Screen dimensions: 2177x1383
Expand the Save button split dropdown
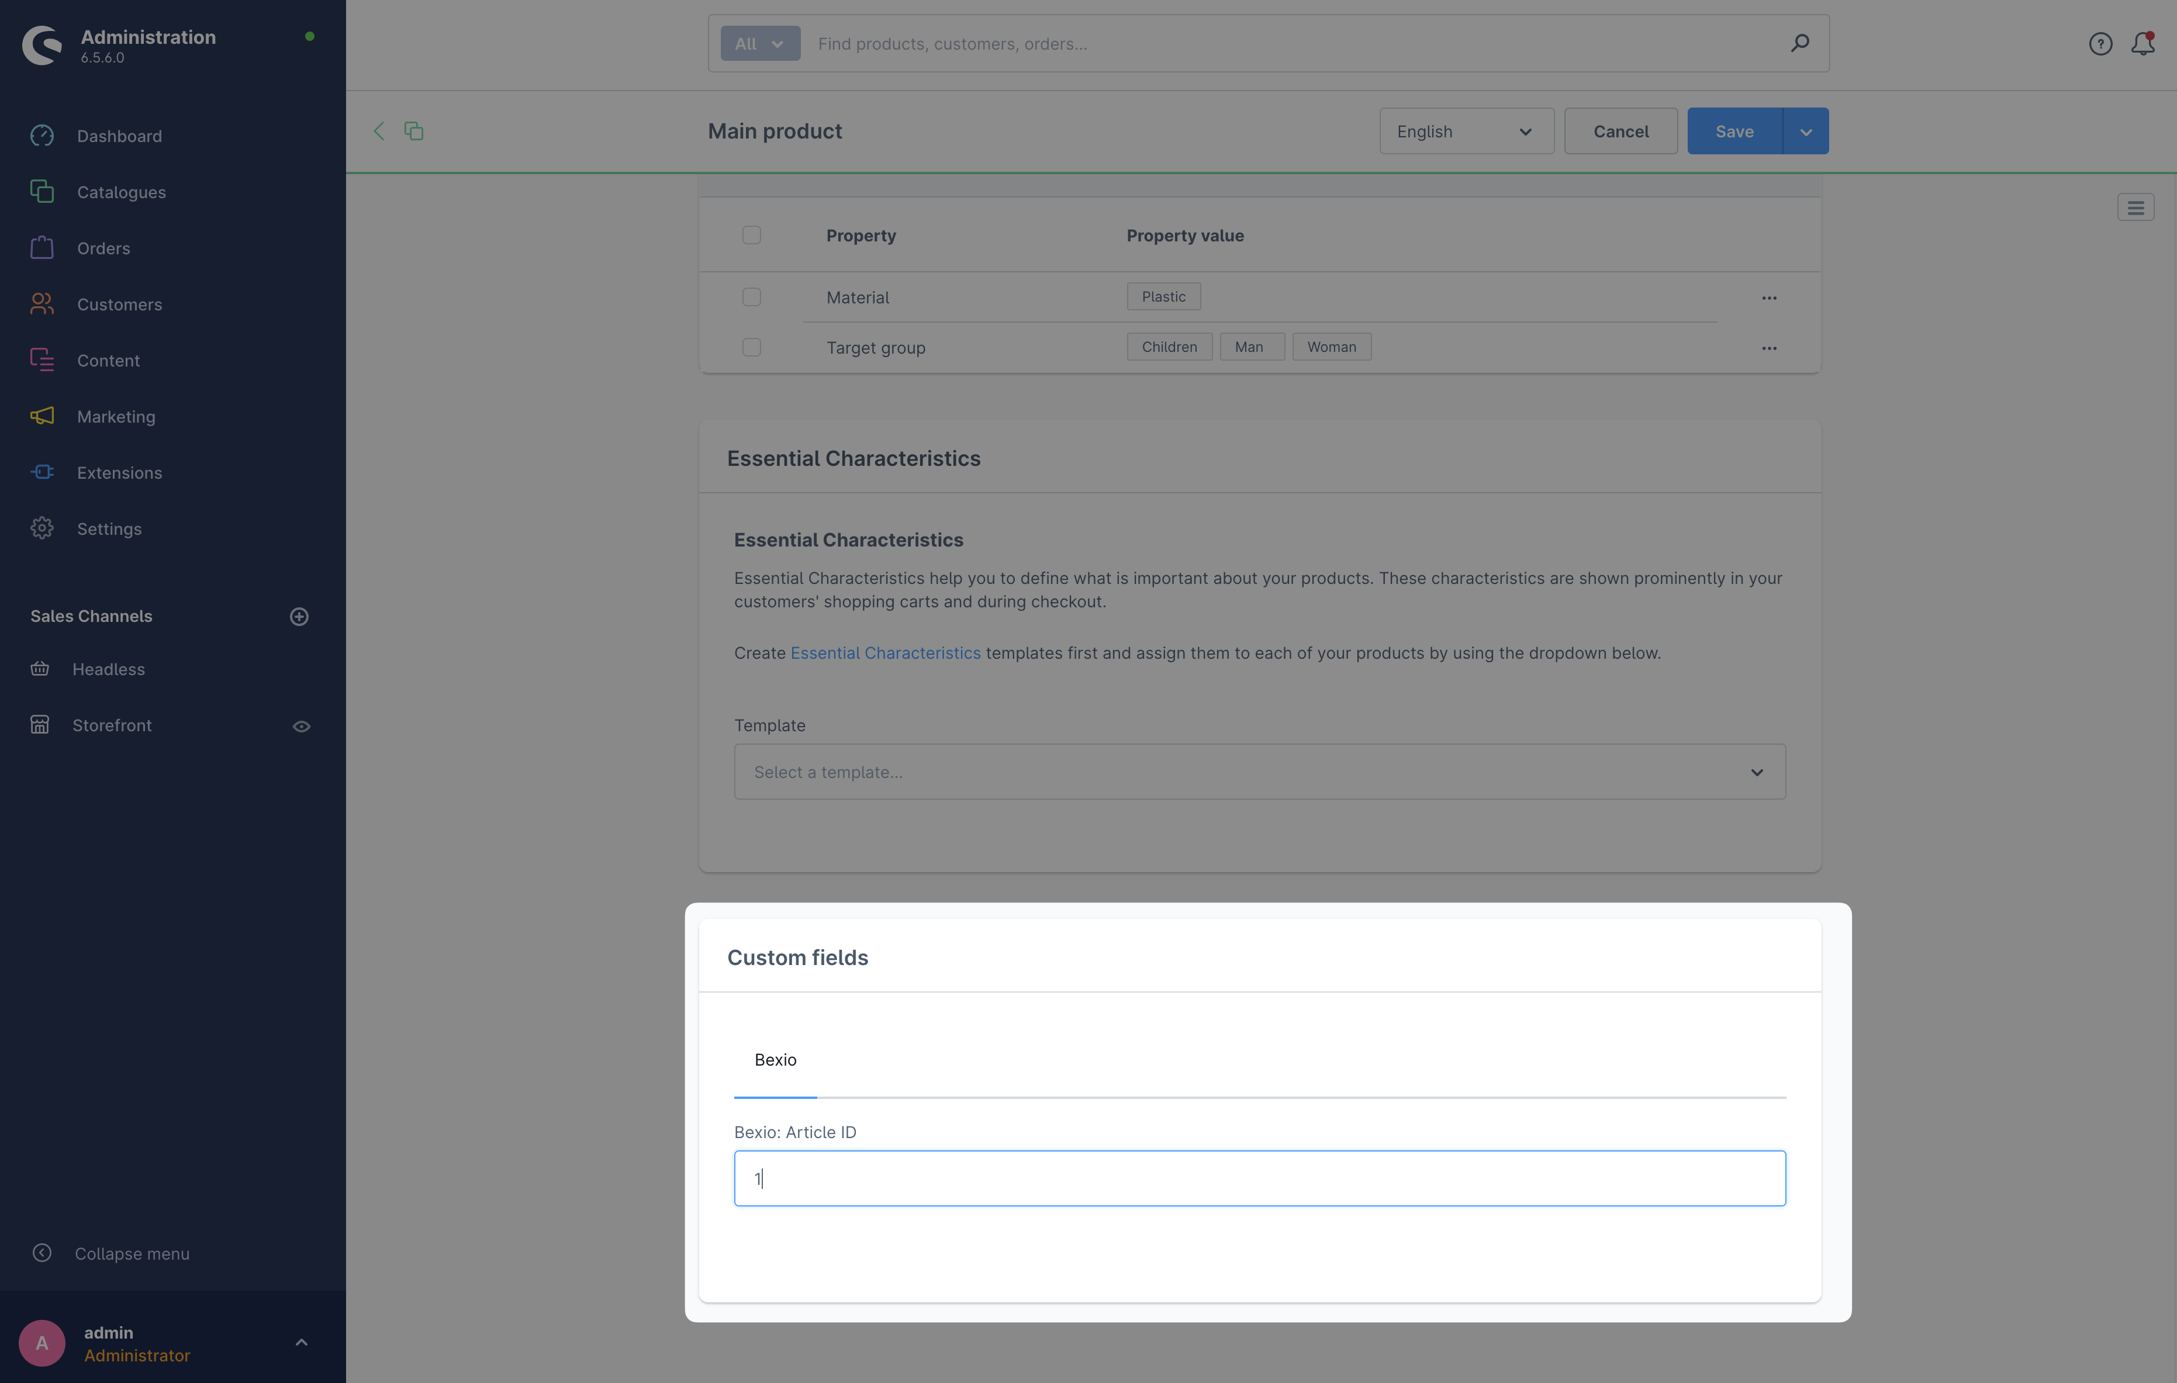(x=1806, y=130)
